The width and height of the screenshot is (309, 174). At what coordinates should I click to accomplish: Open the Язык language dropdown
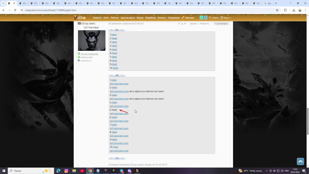[226, 18]
